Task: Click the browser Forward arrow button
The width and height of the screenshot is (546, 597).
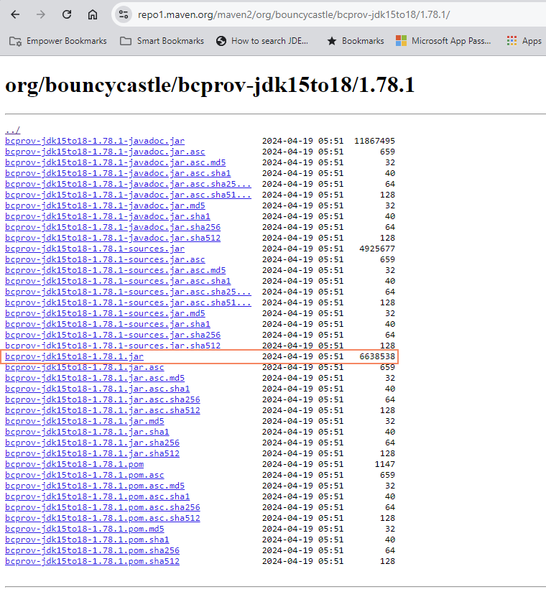Action: [41, 14]
